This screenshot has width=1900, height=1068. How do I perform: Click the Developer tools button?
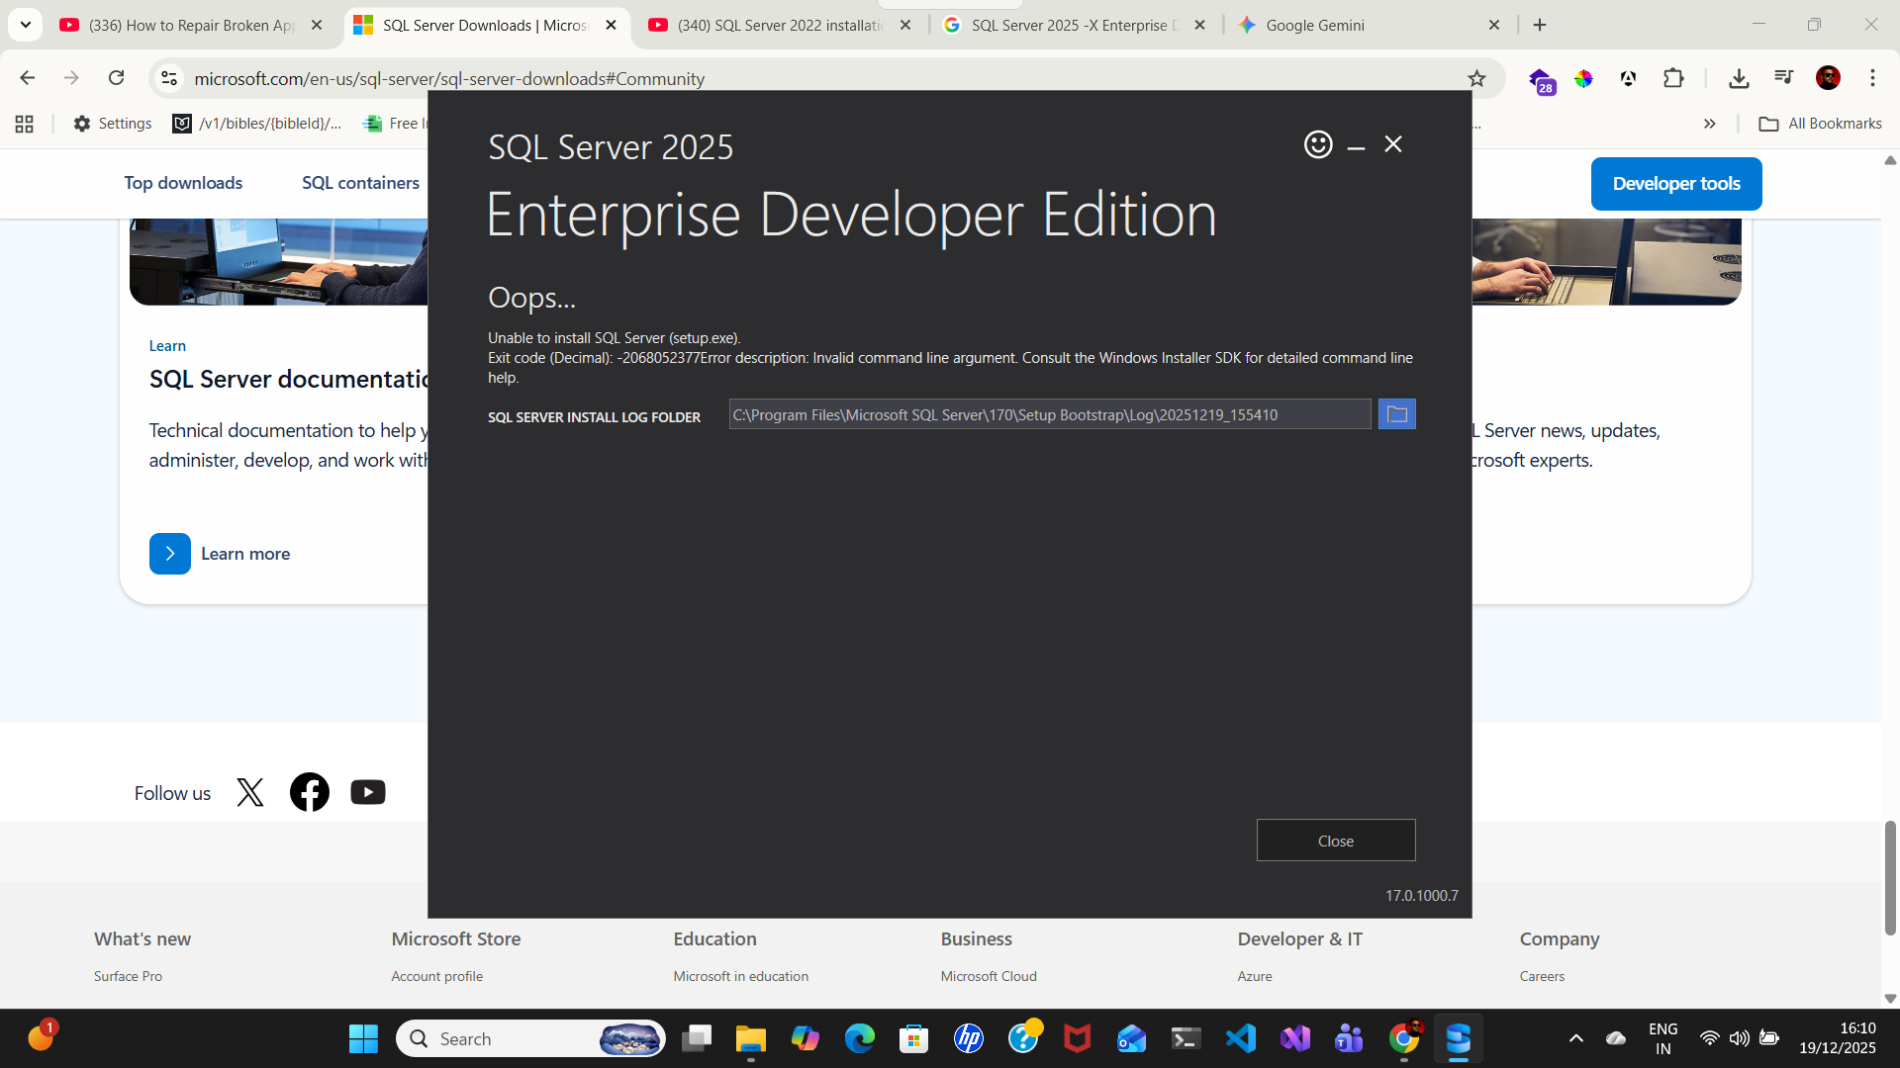coord(1675,184)
